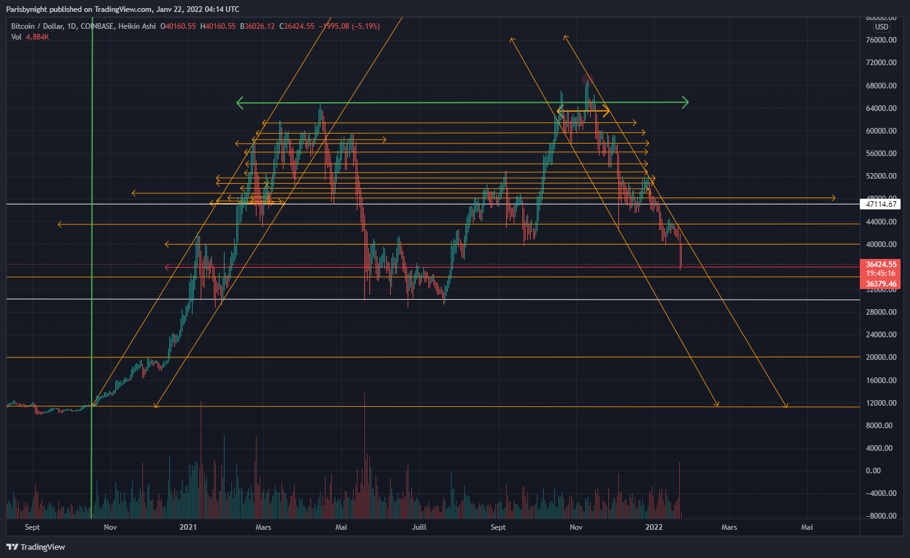Click the 44000.00 price axis label

coord(881,222)
